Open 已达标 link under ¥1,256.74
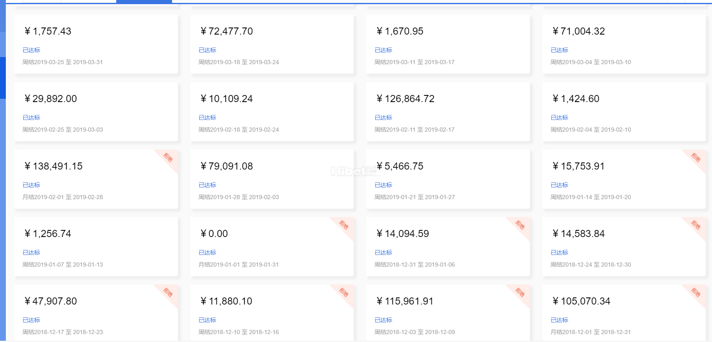This screenshot has height=342, width=712. click(x=31, y=252)
